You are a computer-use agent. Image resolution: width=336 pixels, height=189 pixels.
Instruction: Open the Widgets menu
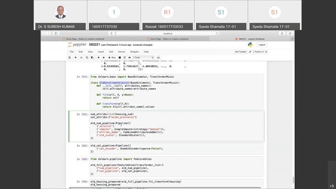click(134, 52)
